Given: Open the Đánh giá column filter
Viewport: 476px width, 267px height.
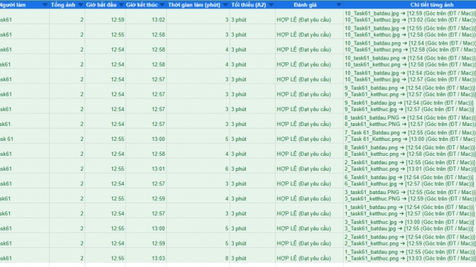Looking at the screenshot, I should [x=339, y=5].
